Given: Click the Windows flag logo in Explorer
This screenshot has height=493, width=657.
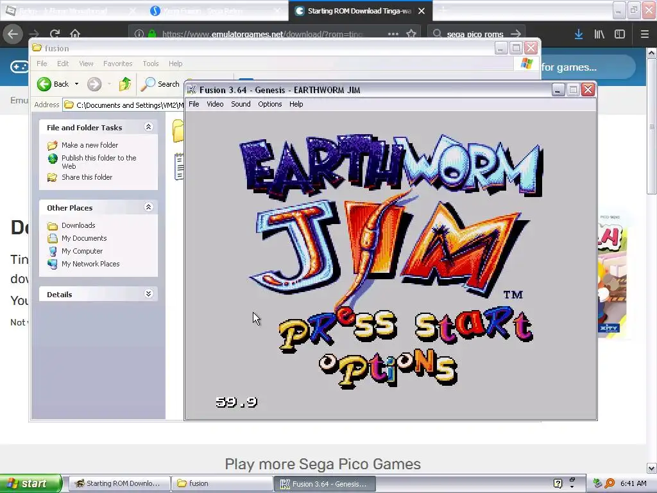Looking at the screenshot, I should (526, 64).
